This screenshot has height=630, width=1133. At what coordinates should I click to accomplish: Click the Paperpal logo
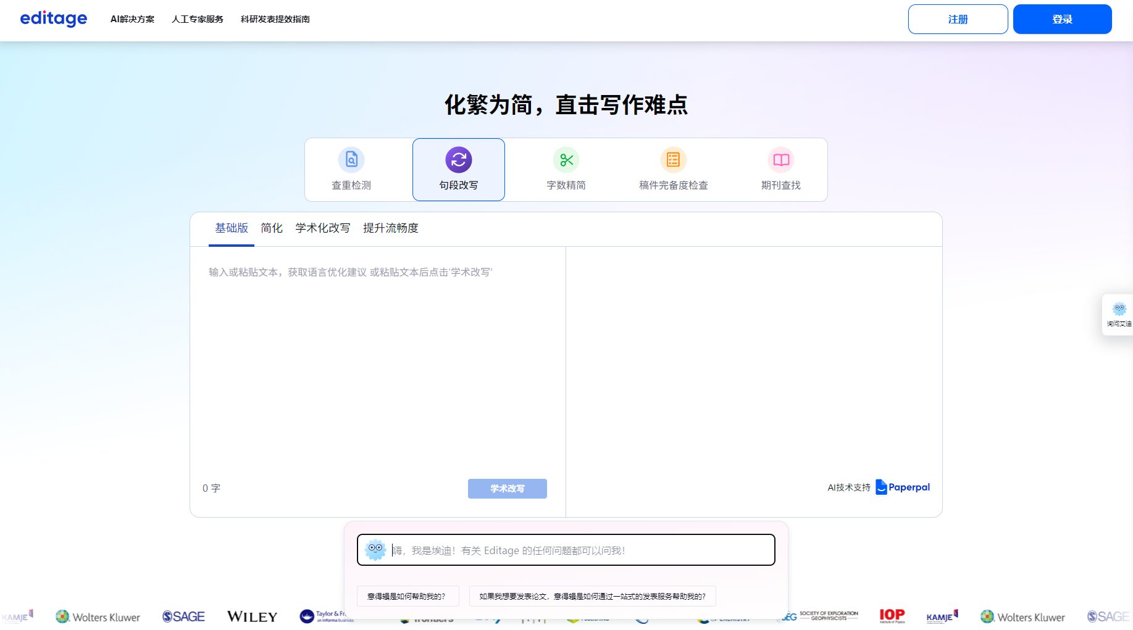coord(902,487)
